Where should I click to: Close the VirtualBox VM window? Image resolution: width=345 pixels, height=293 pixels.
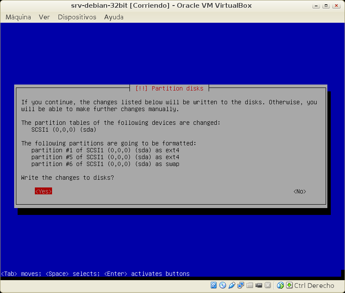click(x=336, y=6)
